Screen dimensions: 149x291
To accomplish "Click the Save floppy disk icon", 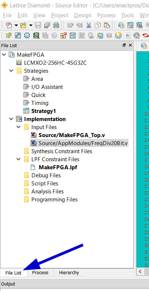I will (38, 25).
